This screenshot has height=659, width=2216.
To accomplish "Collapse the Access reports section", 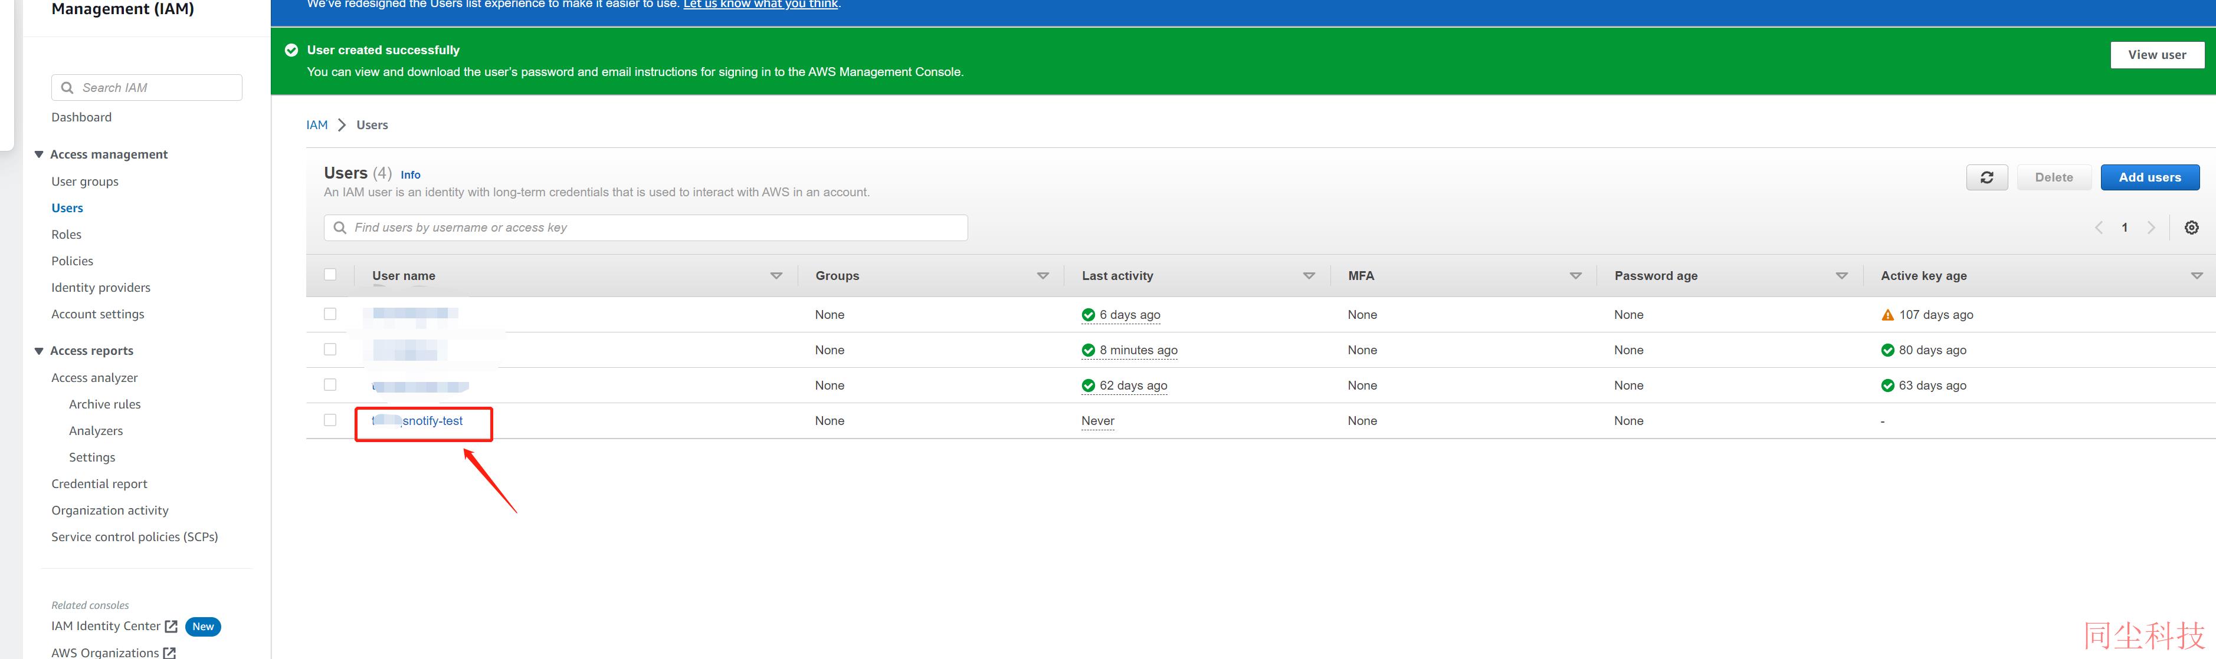I will click(39, 351).
